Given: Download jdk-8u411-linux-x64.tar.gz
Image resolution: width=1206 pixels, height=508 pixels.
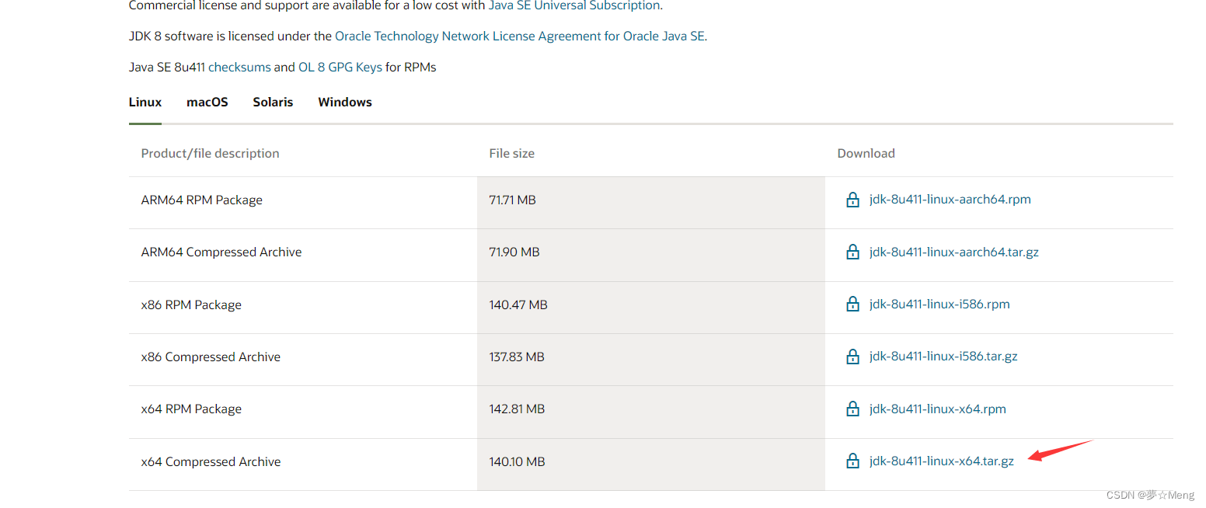Looking at the screenshot, I should pos(942,461).
